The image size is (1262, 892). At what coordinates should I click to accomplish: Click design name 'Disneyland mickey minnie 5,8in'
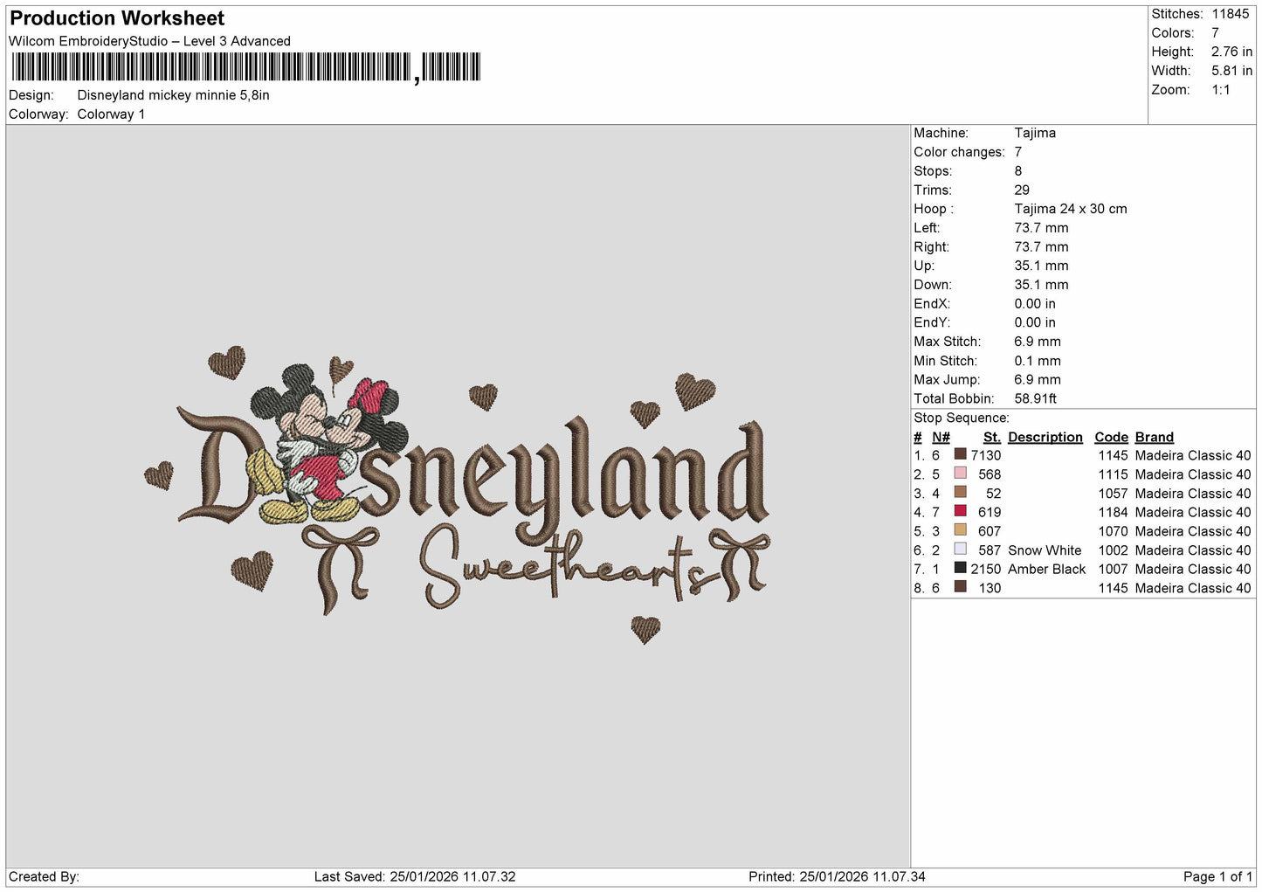coord(173,95)
